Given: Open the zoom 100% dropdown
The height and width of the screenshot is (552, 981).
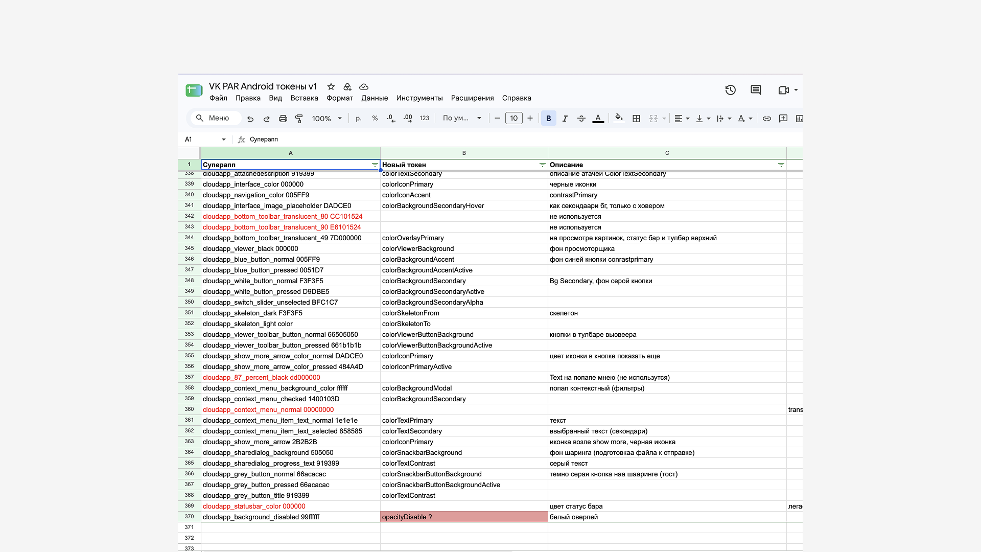Looking at the screenshot, I should click(327, 119).
